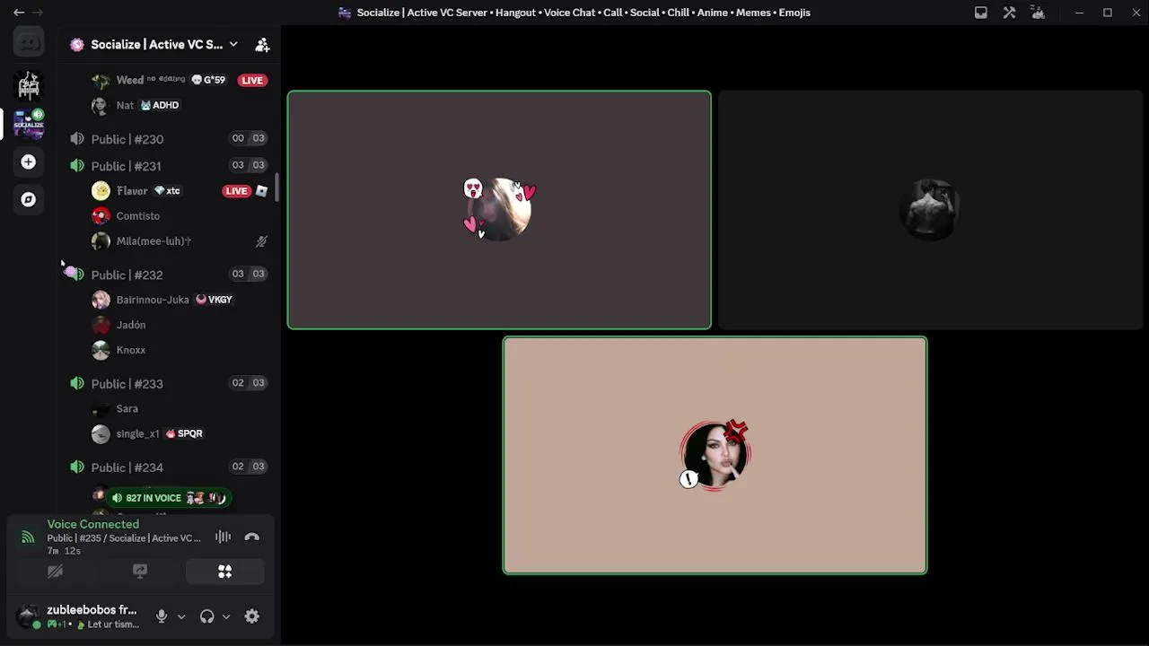This screenshot has height=646, width=1149.
Task: Join voice channel Public | #233
Action: click(169, 383)
